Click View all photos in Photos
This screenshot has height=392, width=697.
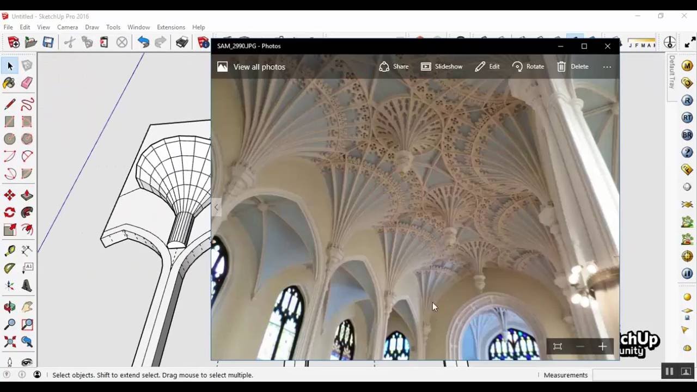[252, 67]
